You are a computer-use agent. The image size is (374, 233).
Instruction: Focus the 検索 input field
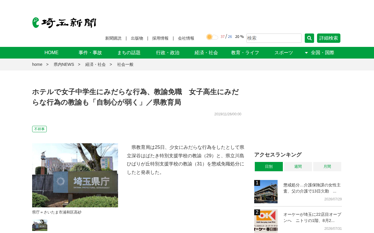(x=274, y=38)
